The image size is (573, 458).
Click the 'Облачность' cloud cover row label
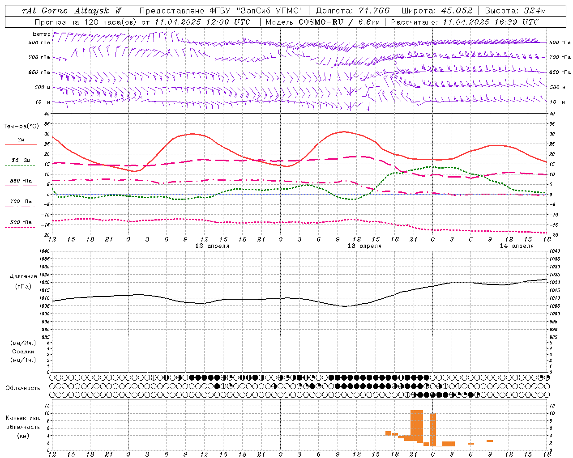[x=23, y=388]
